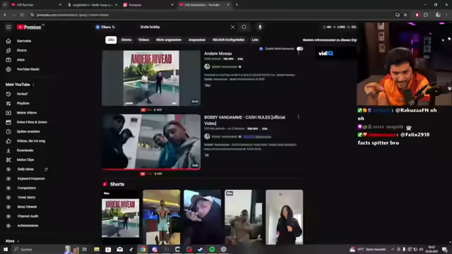Open vidIQ Most Viewed
Viewport: 452px width, 254px height.
pos(26,207)
